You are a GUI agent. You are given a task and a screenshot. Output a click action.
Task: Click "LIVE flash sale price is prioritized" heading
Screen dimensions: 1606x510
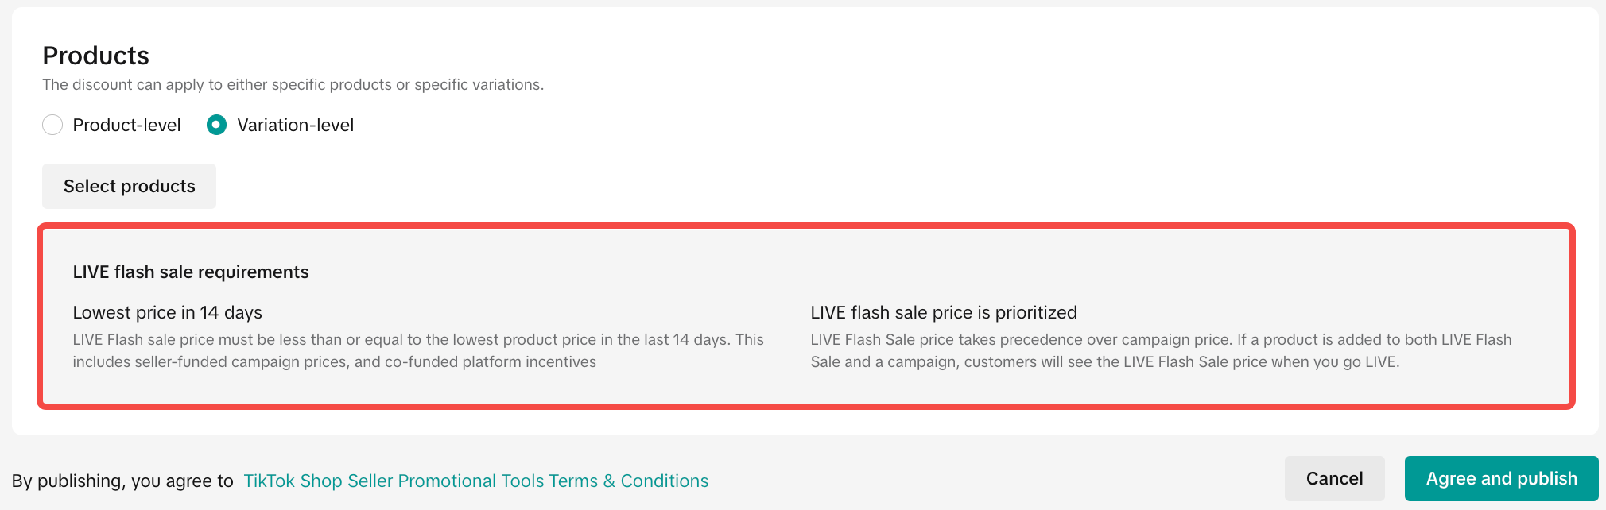coord(944,312)
